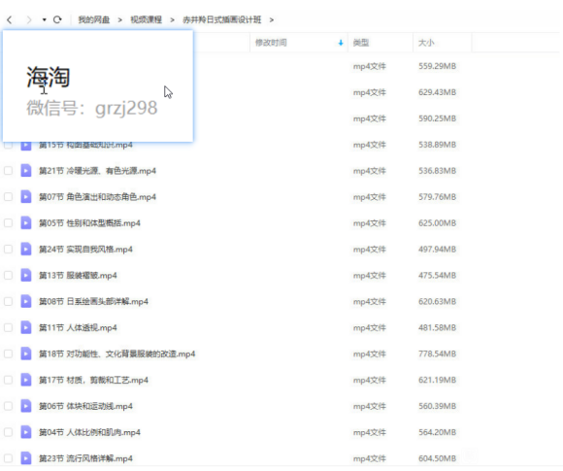The width and height of the screenshot is (563, 471).
Task: Navigate to 视频课程 breadcrumb folder
Action: (147, 19)
